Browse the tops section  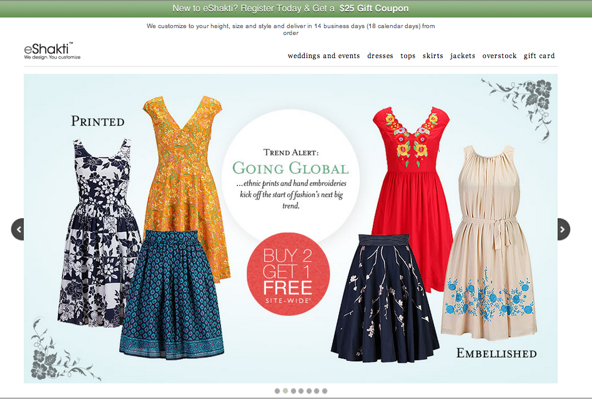pos(407,56)
